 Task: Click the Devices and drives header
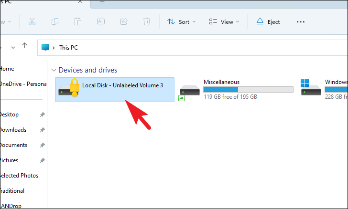[x=87, y=70]
